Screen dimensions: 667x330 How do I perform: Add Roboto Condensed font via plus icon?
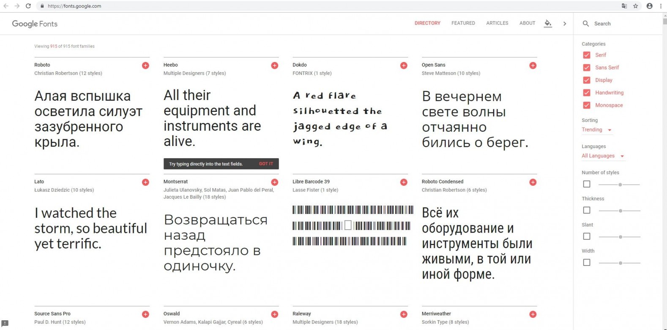click(x=533, y=182)
